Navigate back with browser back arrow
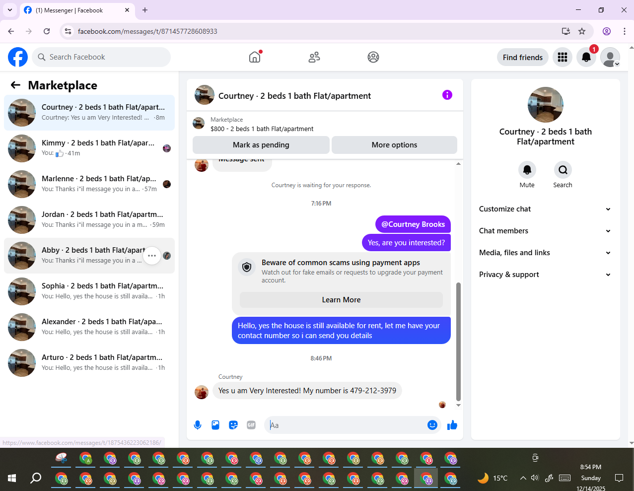 tap(11, 31)
